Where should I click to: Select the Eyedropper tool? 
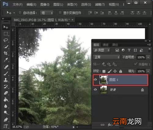tap(6, 60)
